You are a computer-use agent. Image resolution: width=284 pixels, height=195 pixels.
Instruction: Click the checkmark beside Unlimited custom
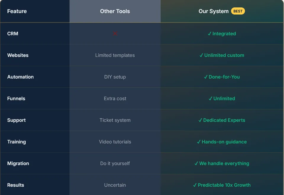(x=201, y=55)
